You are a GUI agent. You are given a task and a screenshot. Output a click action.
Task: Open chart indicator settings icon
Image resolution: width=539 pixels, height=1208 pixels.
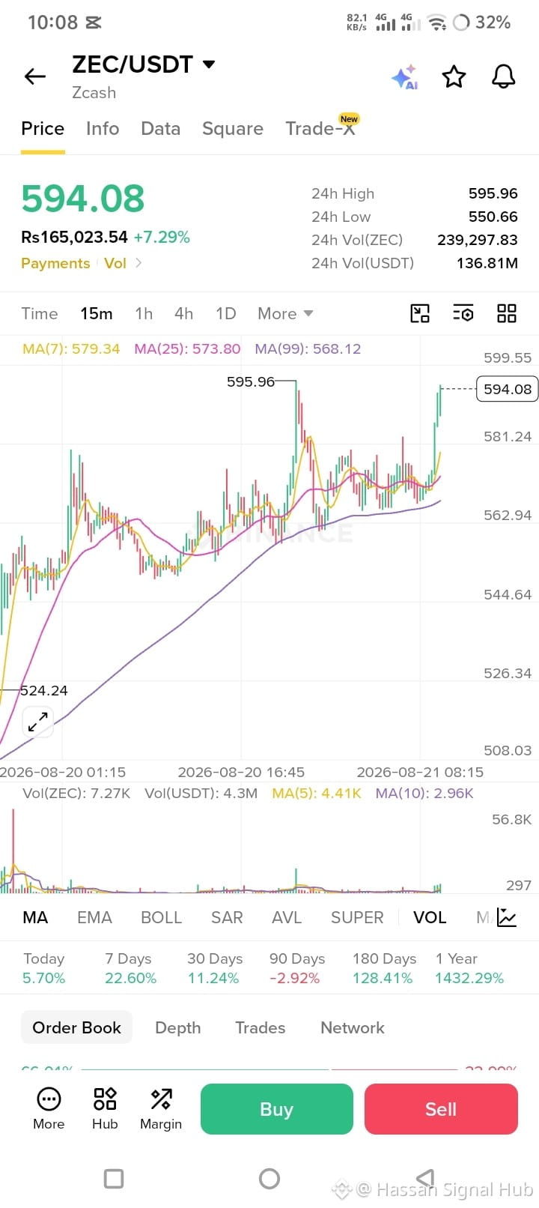[463, 313]
